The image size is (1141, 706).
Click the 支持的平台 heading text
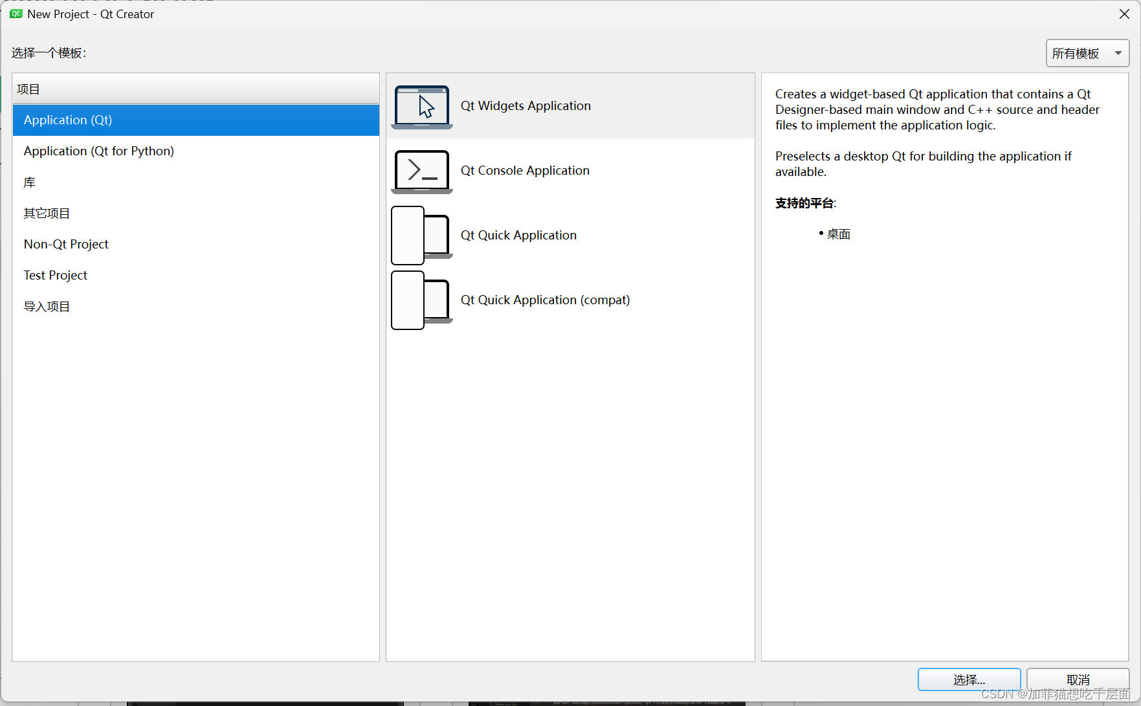click(x=804, y=203)
